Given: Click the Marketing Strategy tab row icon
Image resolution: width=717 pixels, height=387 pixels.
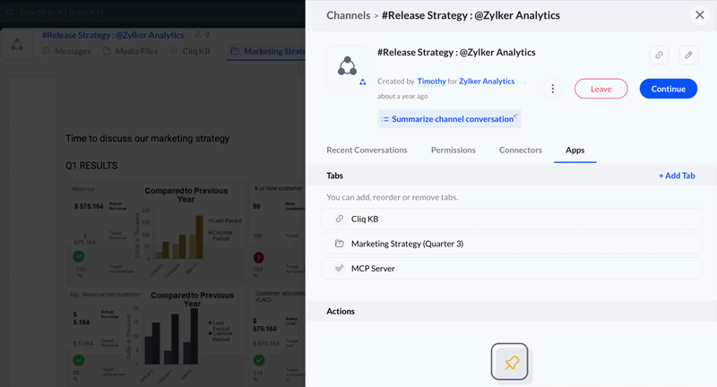Looking at the screenshot, I should pos(340,244).
